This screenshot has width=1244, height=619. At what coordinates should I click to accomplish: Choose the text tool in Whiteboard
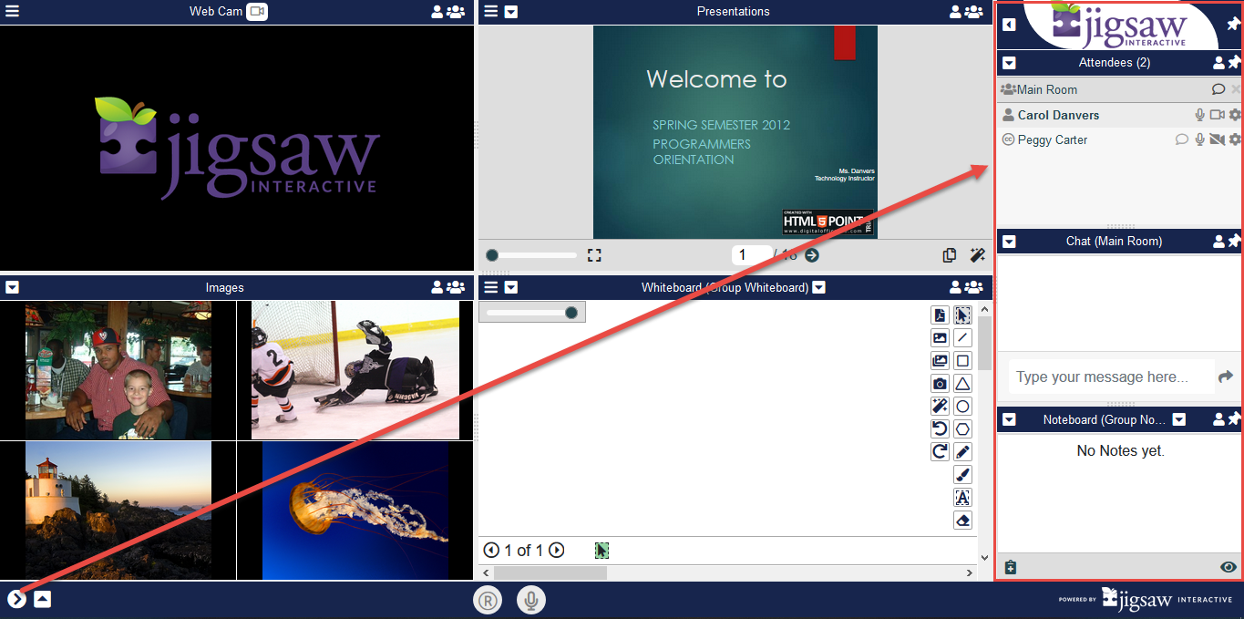[962, 498]
